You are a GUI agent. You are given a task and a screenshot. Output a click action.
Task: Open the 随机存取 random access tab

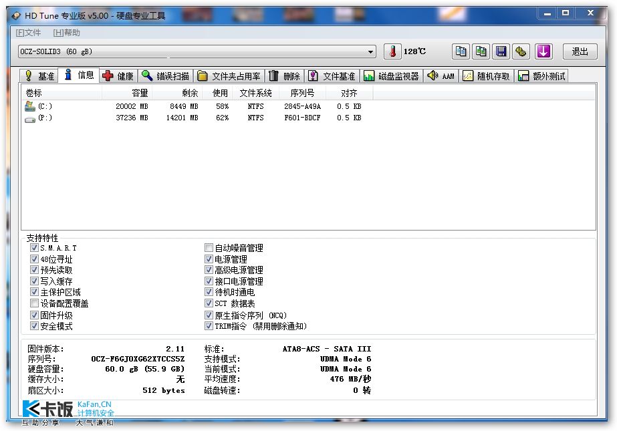(x=486, y=76)
